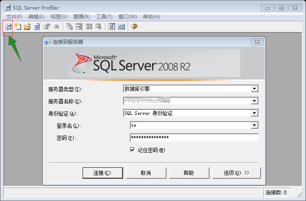The height and width of the screenshot is (201, 306).
Task: Click the 连接数: 0 status text
Action: click(276, 193)
